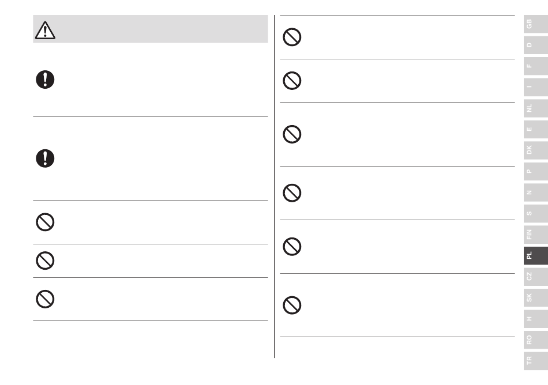This screenshot has width=548, height=385.
Task: Open the FIN language tab
Action: point(536,234)
